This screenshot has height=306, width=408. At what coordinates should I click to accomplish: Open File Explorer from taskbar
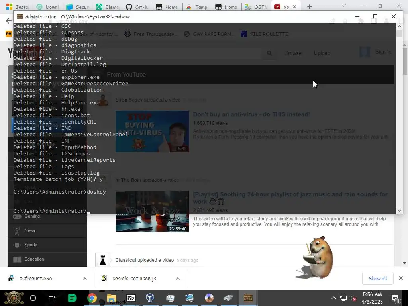coord(112,298)
